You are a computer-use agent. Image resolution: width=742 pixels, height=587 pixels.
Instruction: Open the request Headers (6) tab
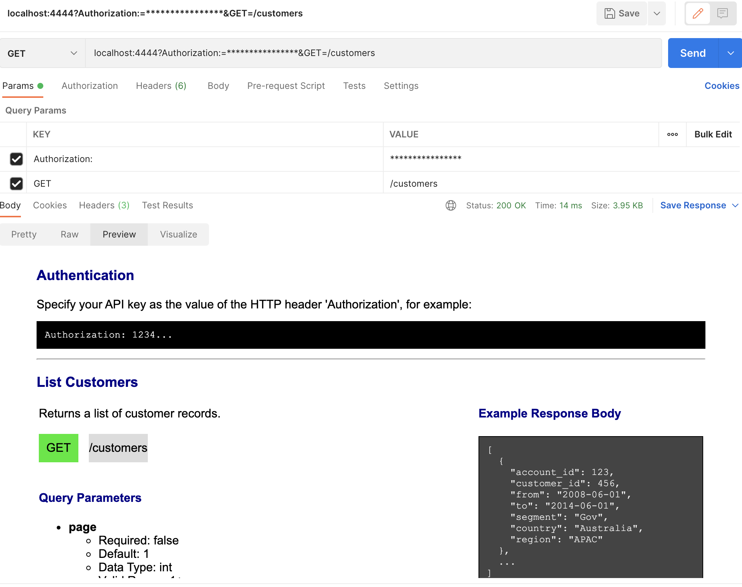[x=161, y=86]
